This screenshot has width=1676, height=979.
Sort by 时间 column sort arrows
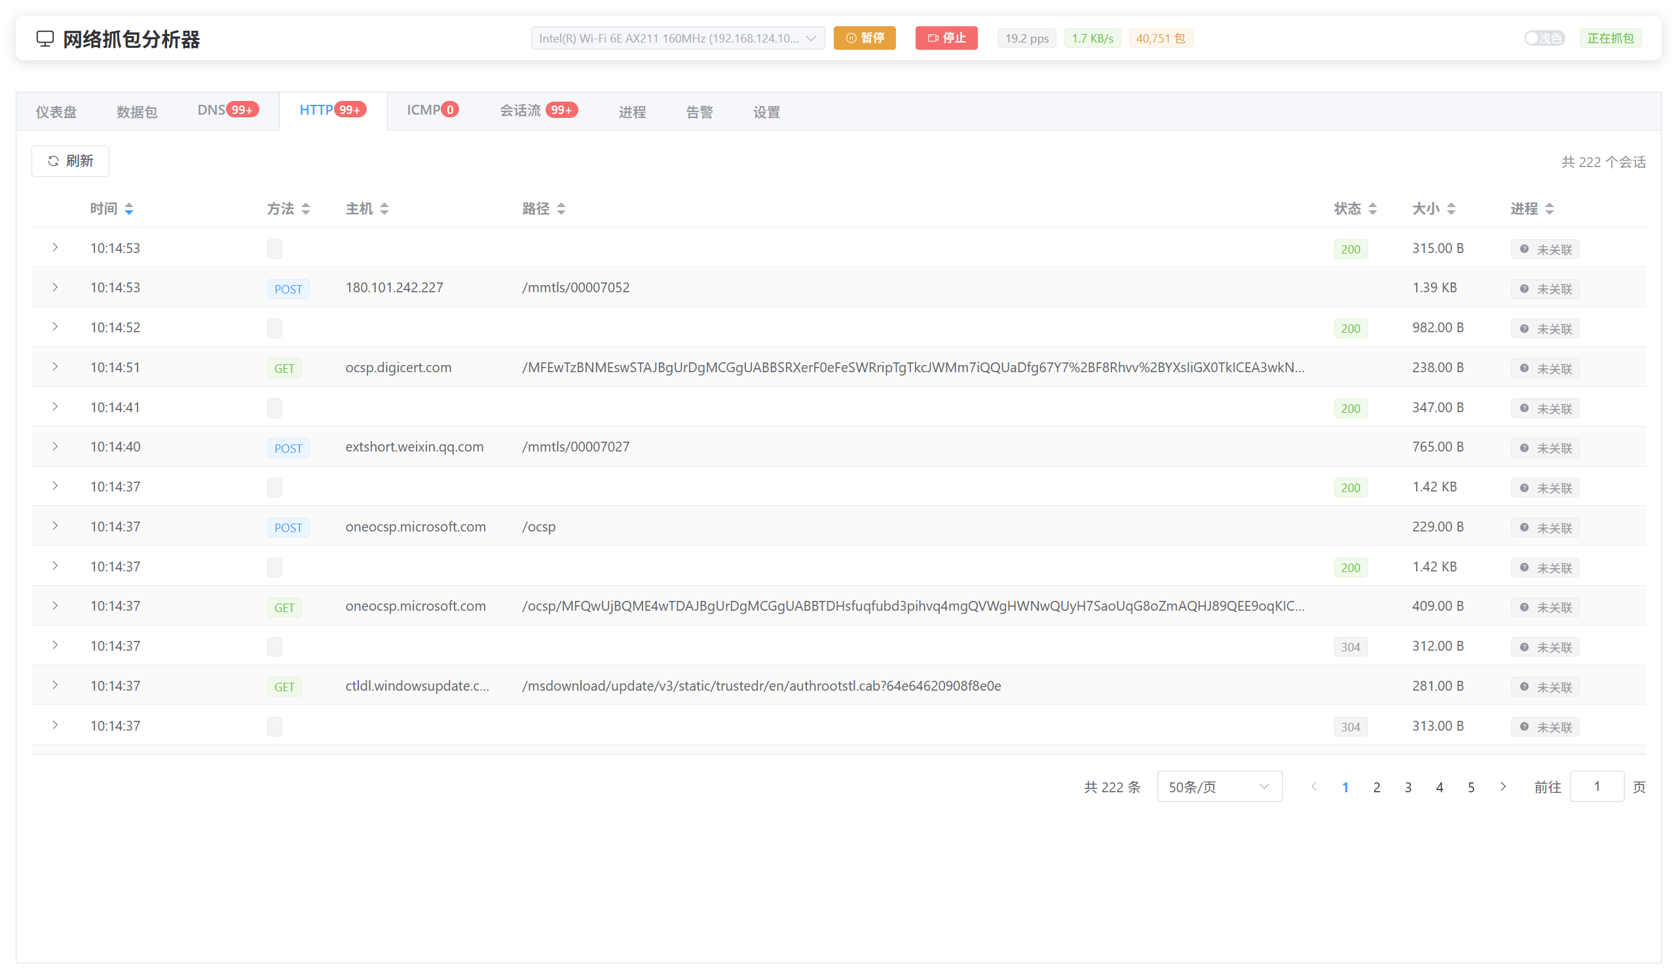pos(129,209)
